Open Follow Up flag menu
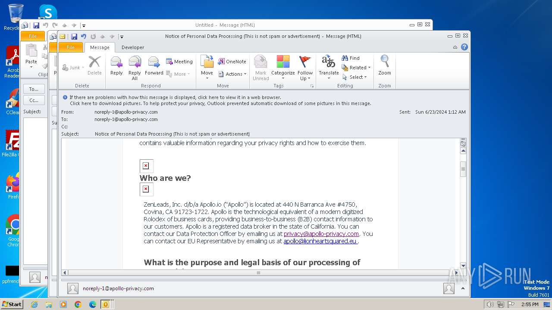This screenshot has height=310, width=552. pyautogui.click(x=305, y=68)
